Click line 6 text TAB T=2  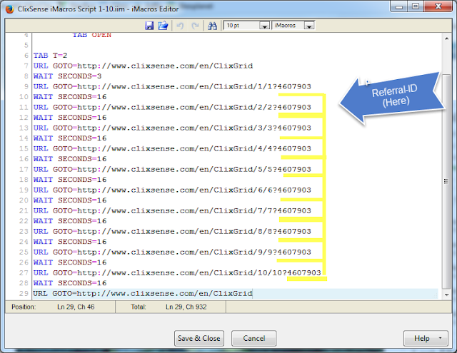coord(50,56)
